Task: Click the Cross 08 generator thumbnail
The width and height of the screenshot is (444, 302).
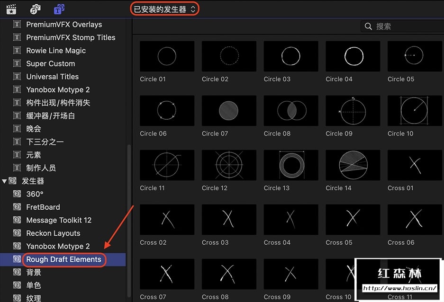Action: tap(229, 274)
